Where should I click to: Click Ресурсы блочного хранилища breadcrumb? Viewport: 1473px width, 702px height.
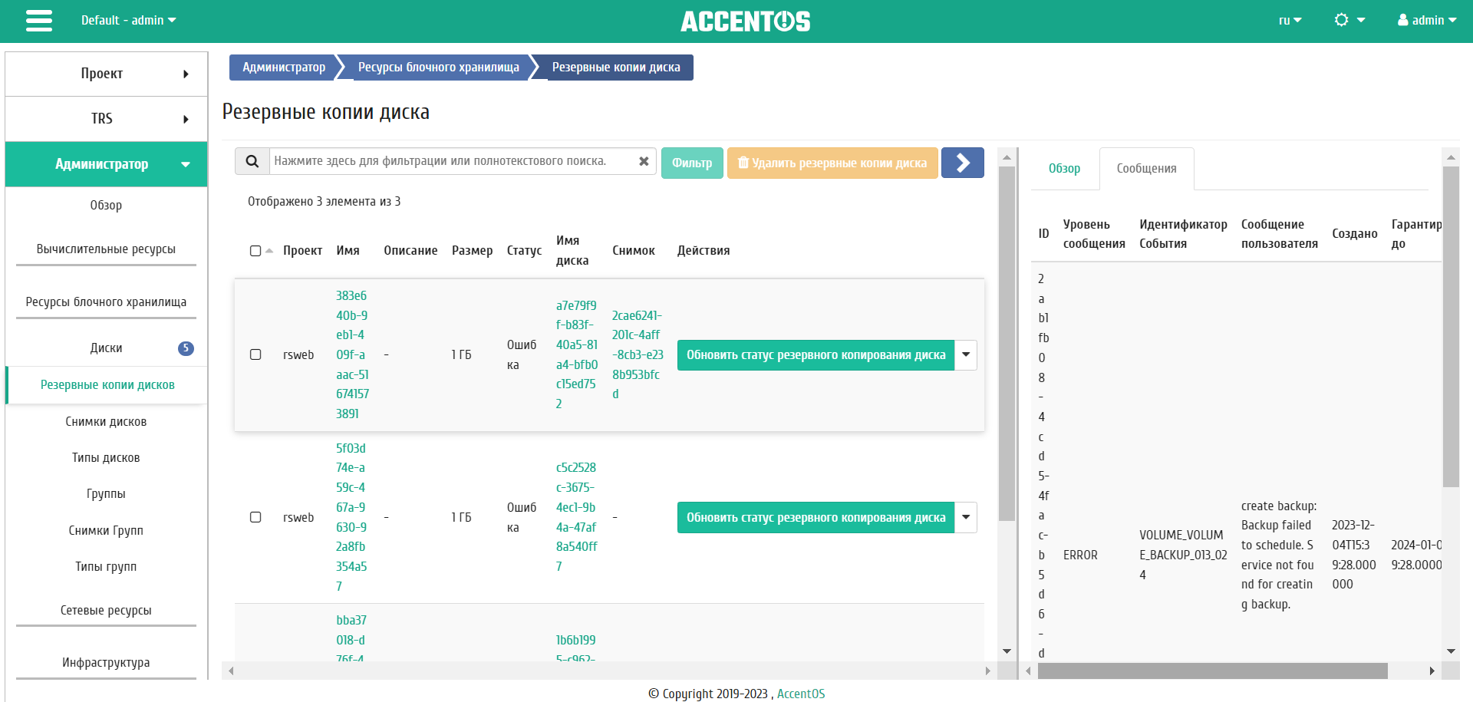[439, 68]
